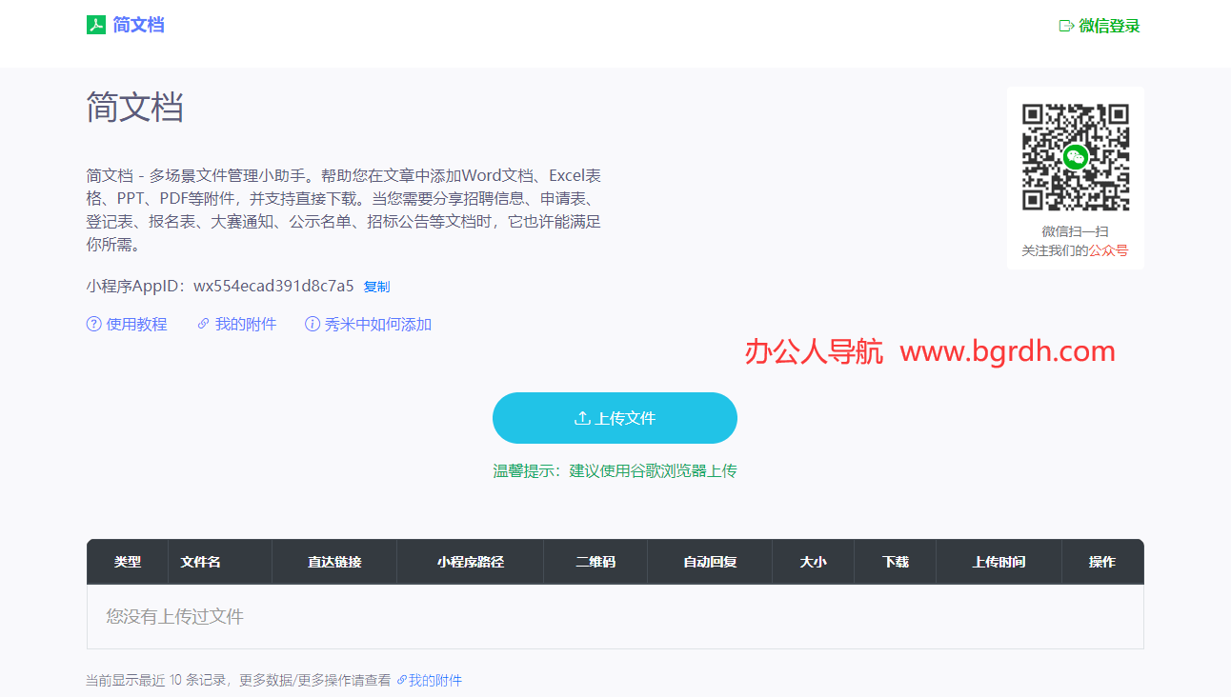The width and height of the screenshot is (1231, 697).
Task: Click the 简文档 site title in header
Action: [136, 25]
